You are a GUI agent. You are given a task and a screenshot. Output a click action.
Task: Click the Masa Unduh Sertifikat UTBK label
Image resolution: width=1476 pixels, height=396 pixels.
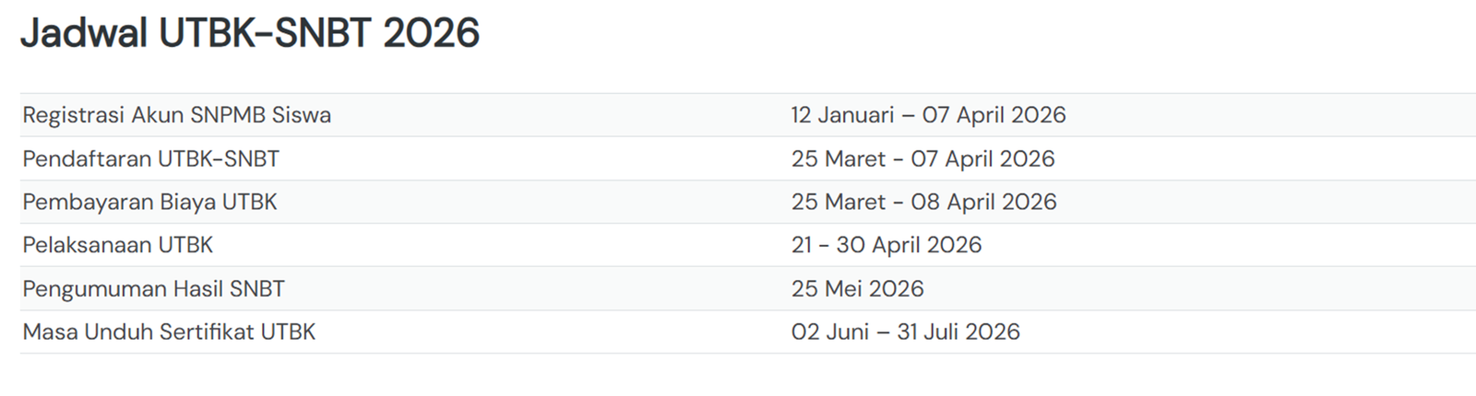click(169, 332)
